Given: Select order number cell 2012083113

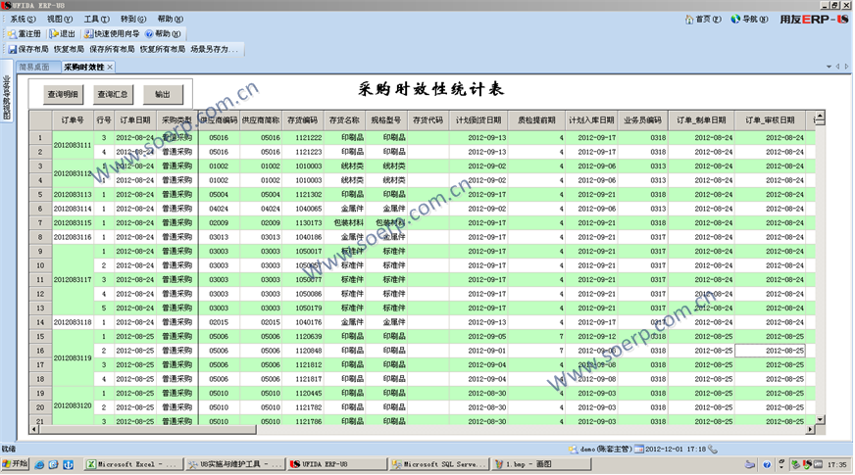Looking at the screenshot, I should click(x=73, y=195).
